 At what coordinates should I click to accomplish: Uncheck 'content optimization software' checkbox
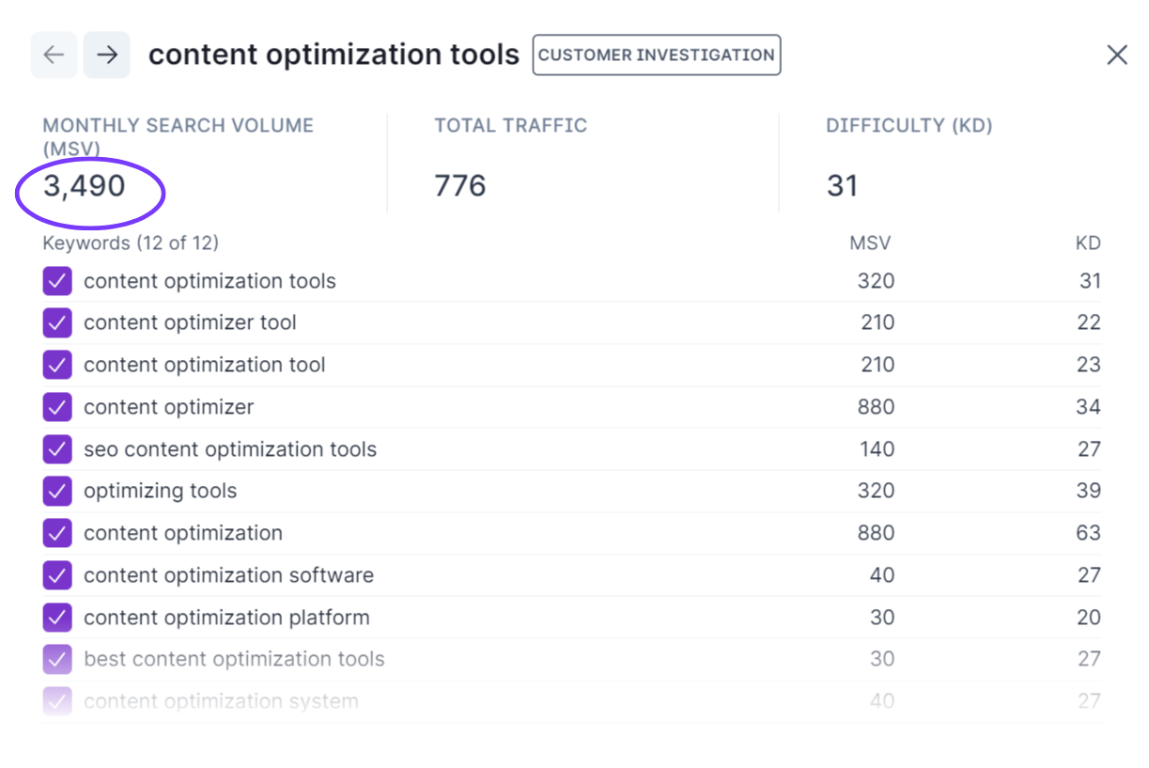tap(57, 575)
